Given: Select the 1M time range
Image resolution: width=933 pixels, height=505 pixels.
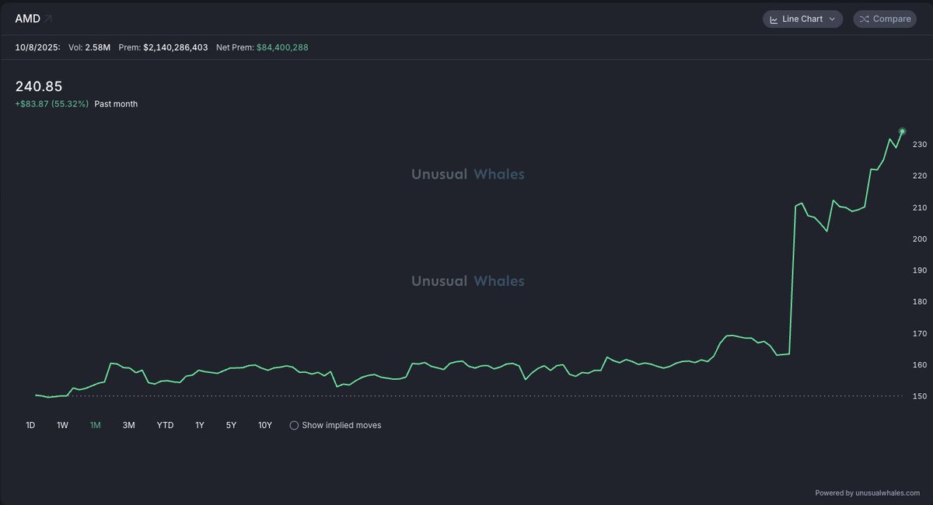Looking at the screenshot, I should pyautogui.click(x=96, y=425).
